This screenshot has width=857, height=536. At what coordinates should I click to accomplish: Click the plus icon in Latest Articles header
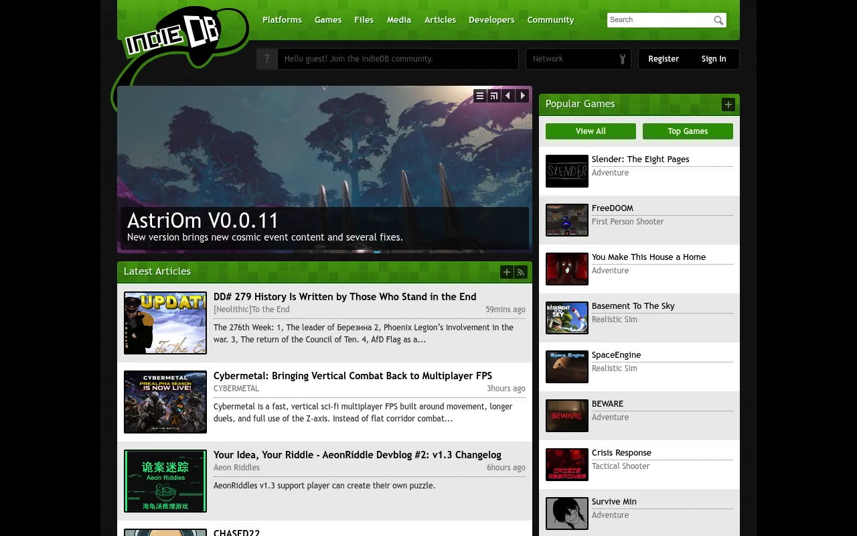507,272
